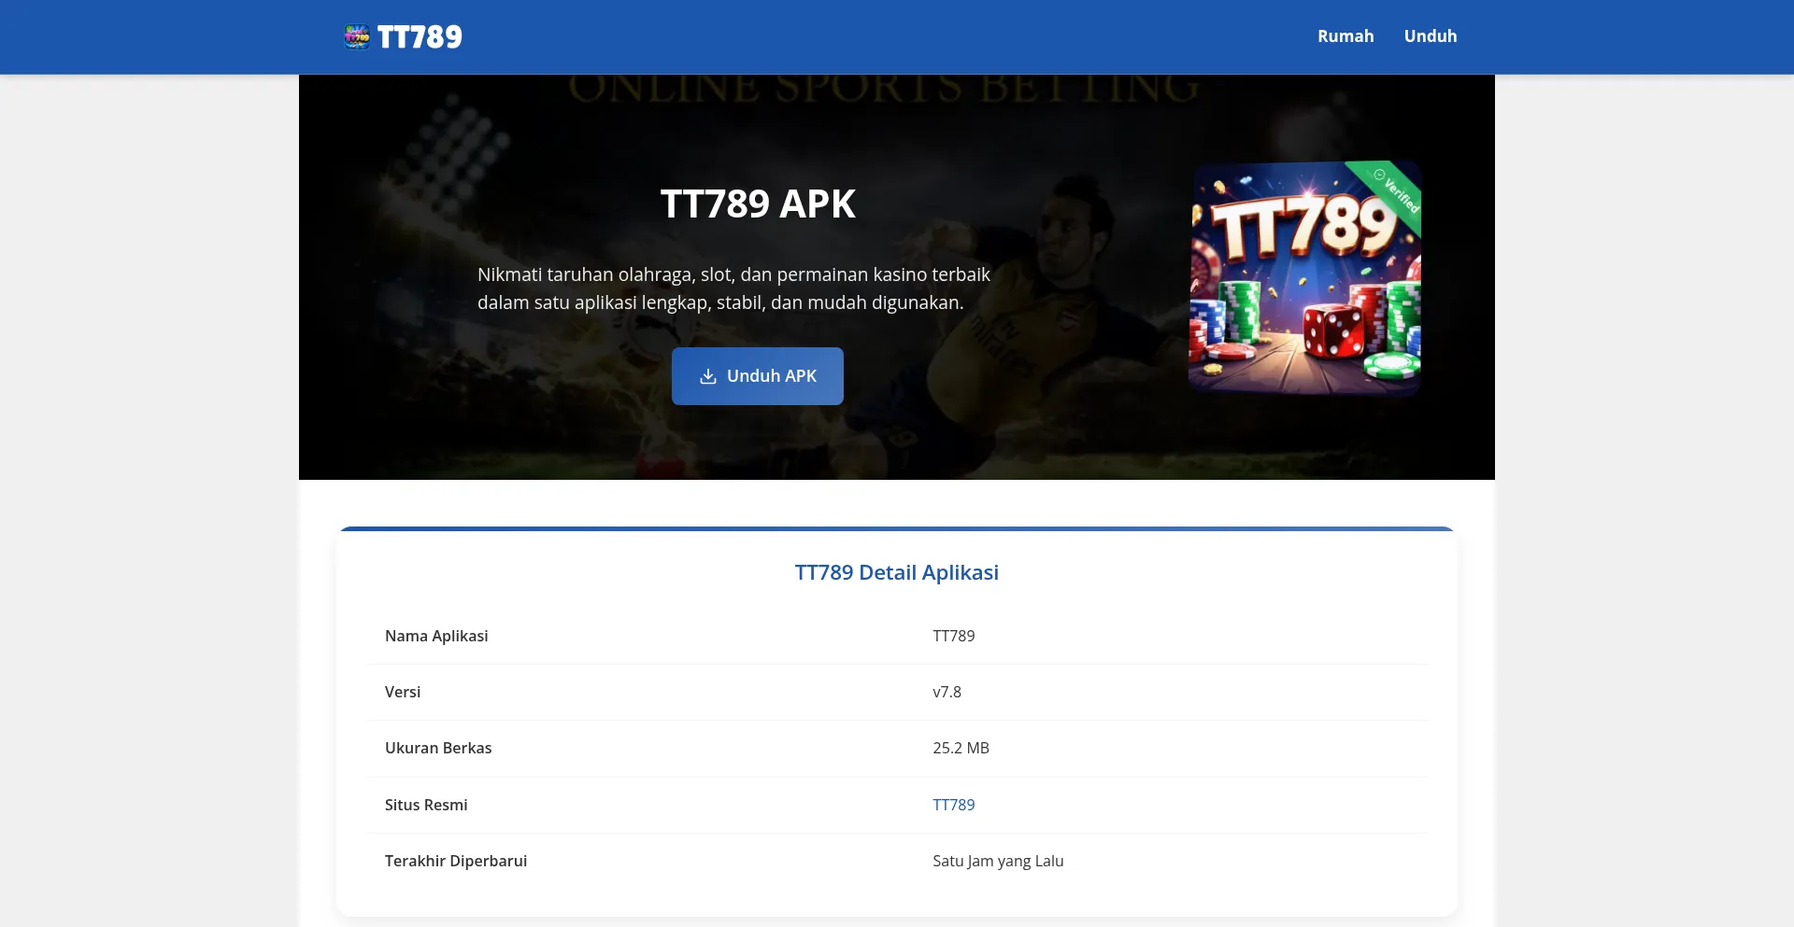Click the Unduh APK download button
This screenshot has height=927, width=1794.
click(x=758, y=376)
